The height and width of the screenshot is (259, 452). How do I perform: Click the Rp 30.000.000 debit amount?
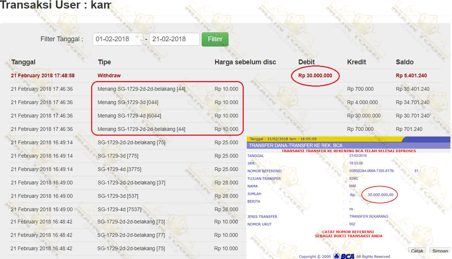pos(315,76)
